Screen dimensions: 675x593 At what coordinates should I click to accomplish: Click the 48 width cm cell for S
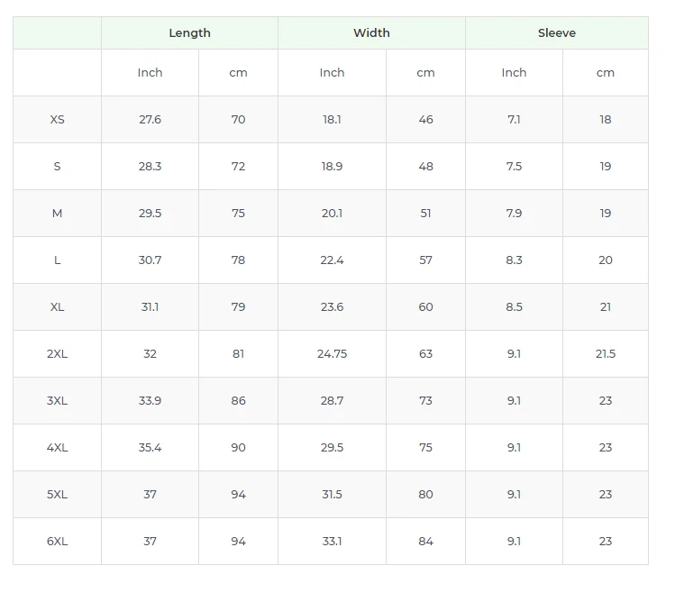[425, 166]
